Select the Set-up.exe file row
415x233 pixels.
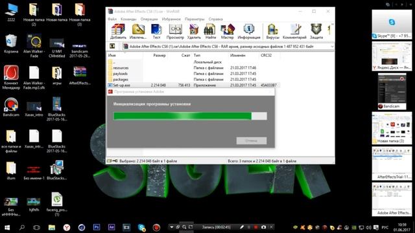click(x=193, y=85)
